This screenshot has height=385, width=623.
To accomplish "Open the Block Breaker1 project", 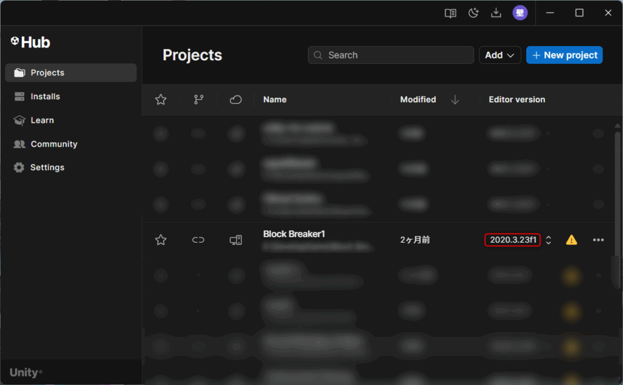I will pyautogui.click(x=294, y=234).
